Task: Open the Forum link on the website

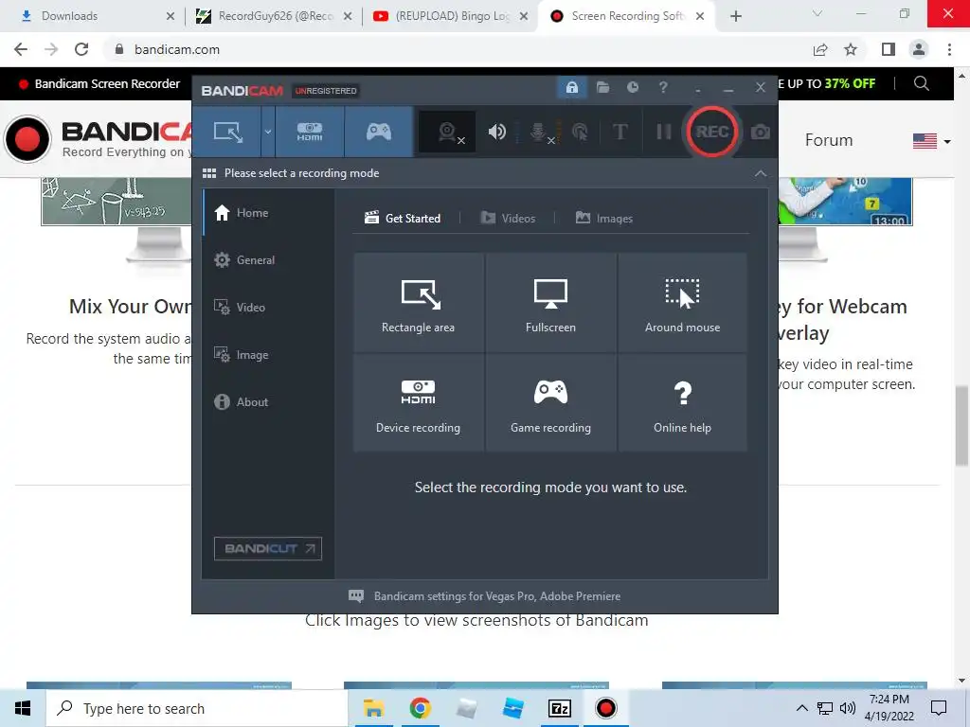Action: pos(828,140)
